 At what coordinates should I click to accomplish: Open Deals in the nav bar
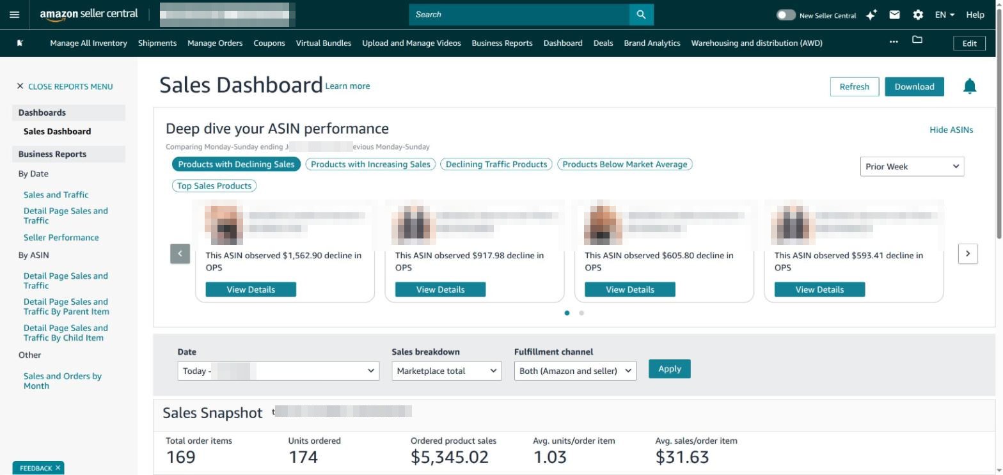[603, 43]
